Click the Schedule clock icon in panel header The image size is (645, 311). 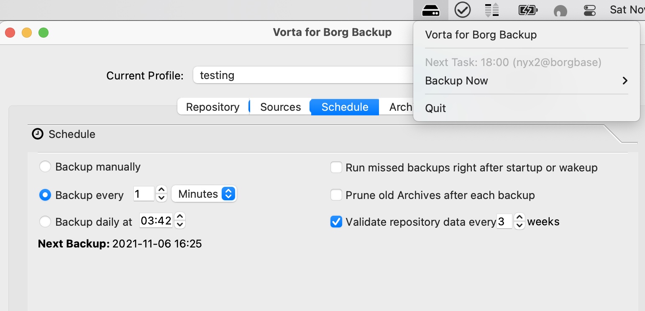tap(37, 134)
